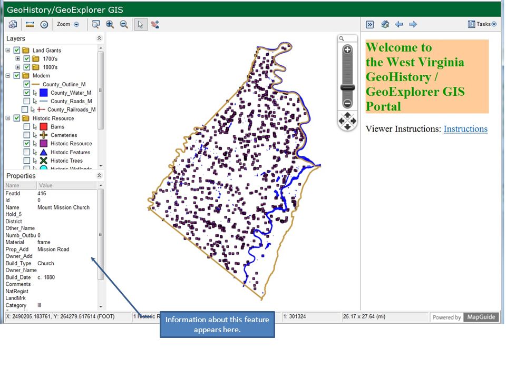Select the Measure ruler tool
506x379 pixels.
pyautogui.click(x=30, y=24)
